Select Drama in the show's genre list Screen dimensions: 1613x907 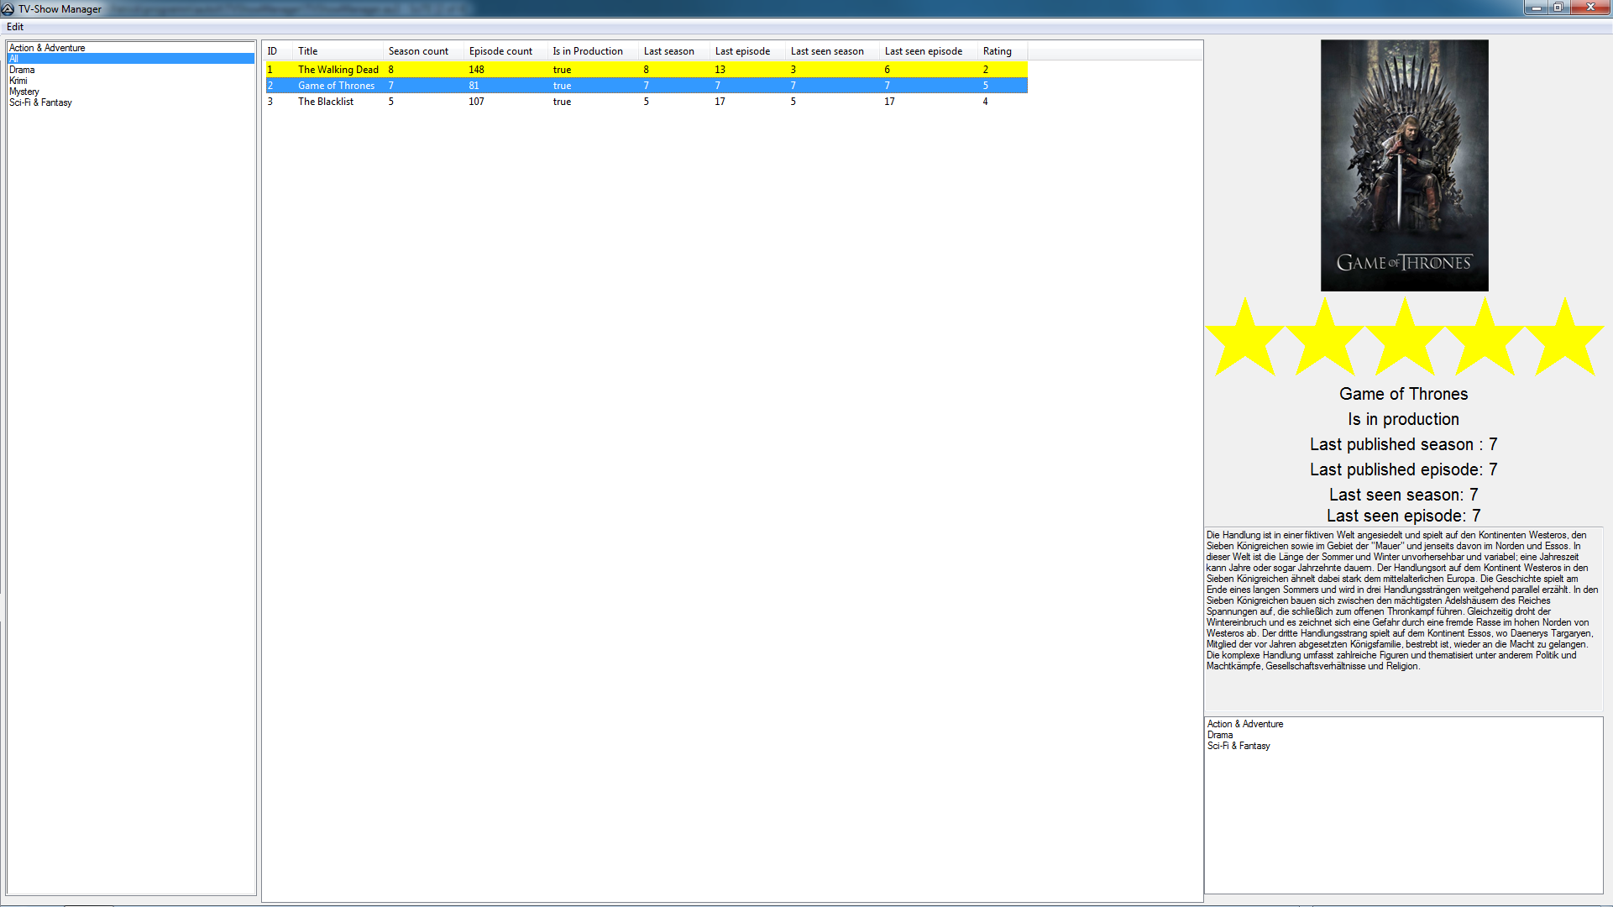(x=1220, y=735)
